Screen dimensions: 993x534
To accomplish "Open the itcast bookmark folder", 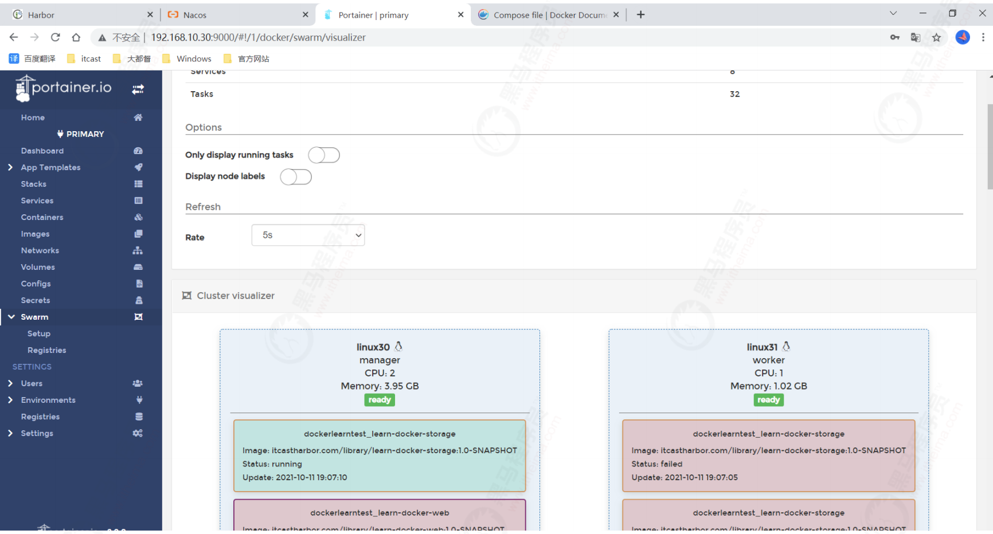I will coord(84,58).
